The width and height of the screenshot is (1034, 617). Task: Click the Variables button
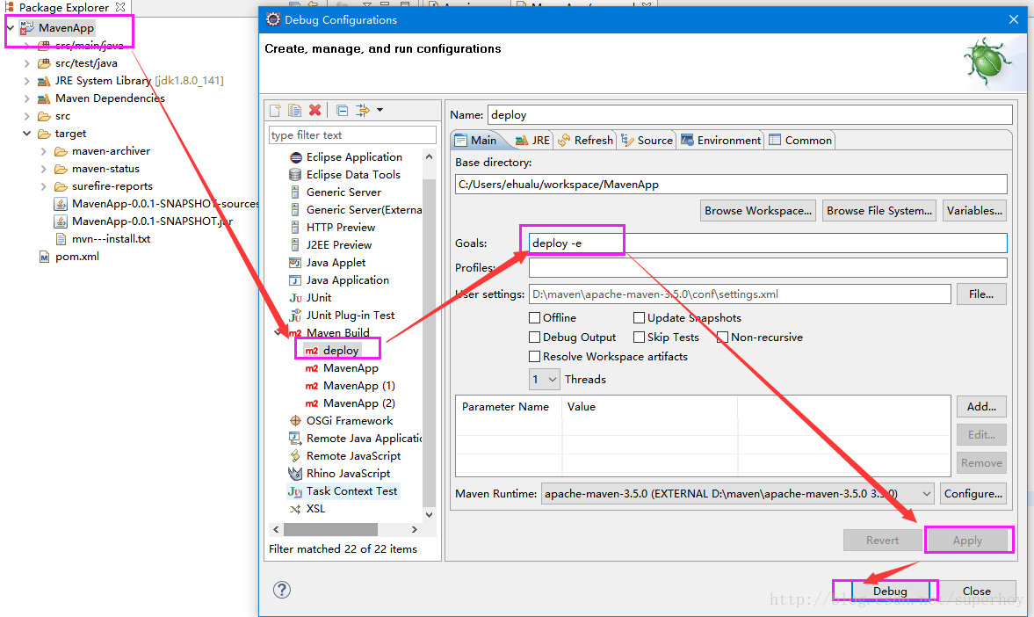click(974, 211)
